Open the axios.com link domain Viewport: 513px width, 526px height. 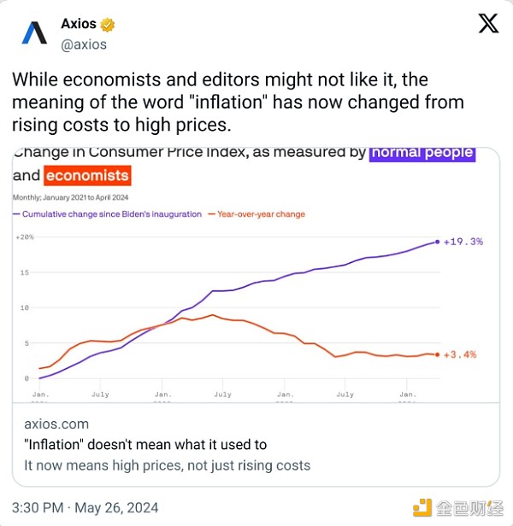(x=56, y=424)
